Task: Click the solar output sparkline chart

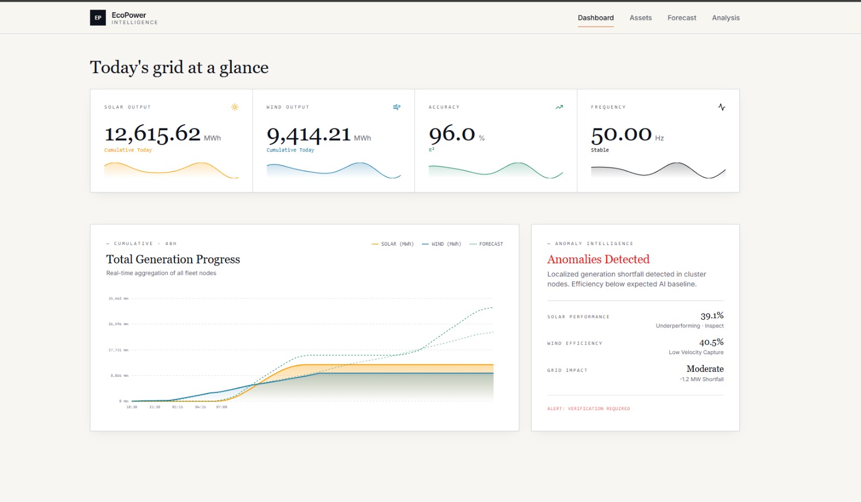Action: pyautogui.click(x=171, y=170)
